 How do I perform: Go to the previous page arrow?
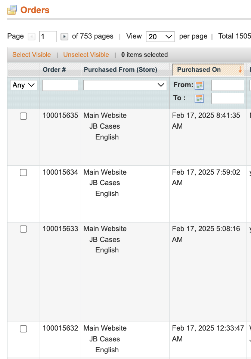coord(32,37)
